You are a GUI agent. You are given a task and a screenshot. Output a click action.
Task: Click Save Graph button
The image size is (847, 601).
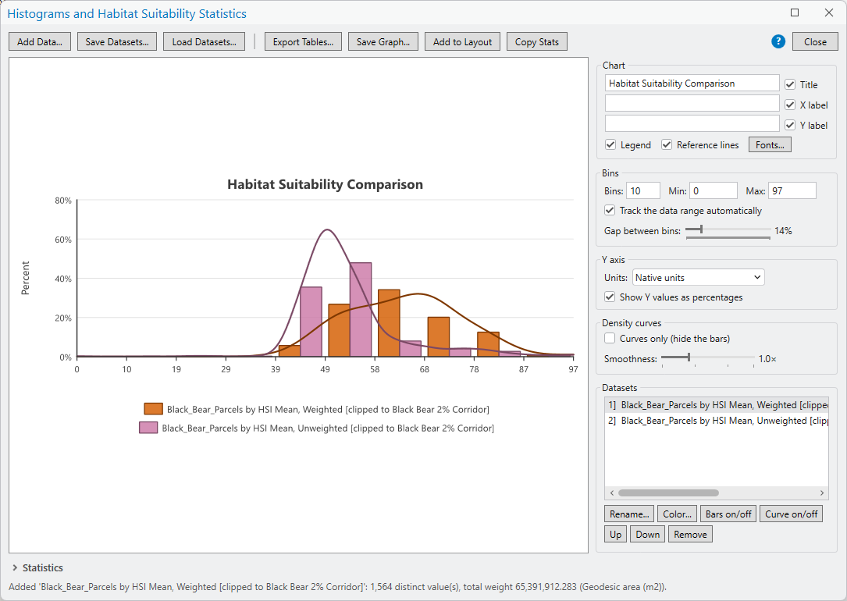[x=383, y=41]
